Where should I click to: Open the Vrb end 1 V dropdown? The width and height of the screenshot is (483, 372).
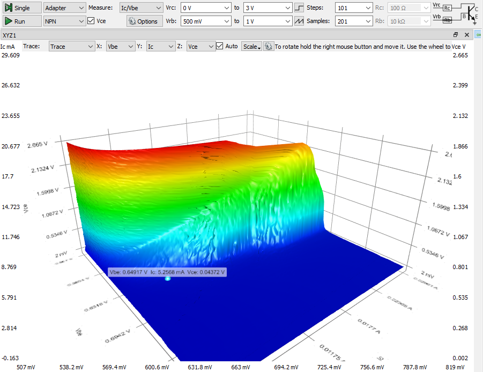tap(267, 21)
